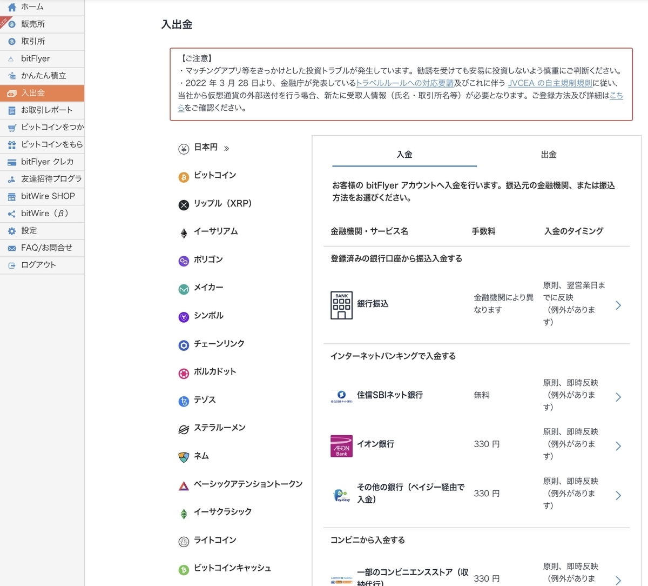
Task: Click the Stellar Lumens icon
Action: [184, 430]
